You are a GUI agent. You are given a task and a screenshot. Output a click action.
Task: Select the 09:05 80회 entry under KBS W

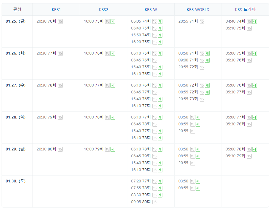[141, 202]
